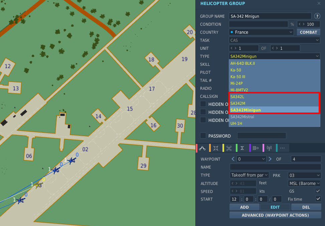Image resolution: width=325 pixels, height=226 pixels.
Task: Toggle the topmost HIDDEN checkbox
Action: [x=203, y=104]
